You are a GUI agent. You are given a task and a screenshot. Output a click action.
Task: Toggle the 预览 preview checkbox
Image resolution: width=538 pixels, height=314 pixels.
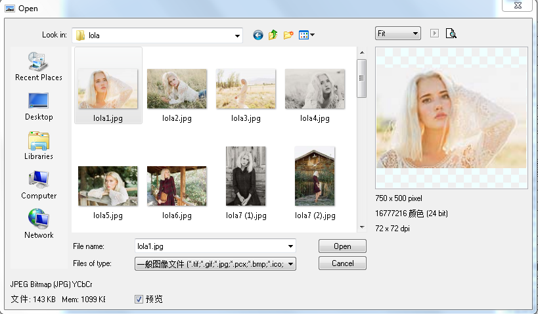(x=139, y=300)
